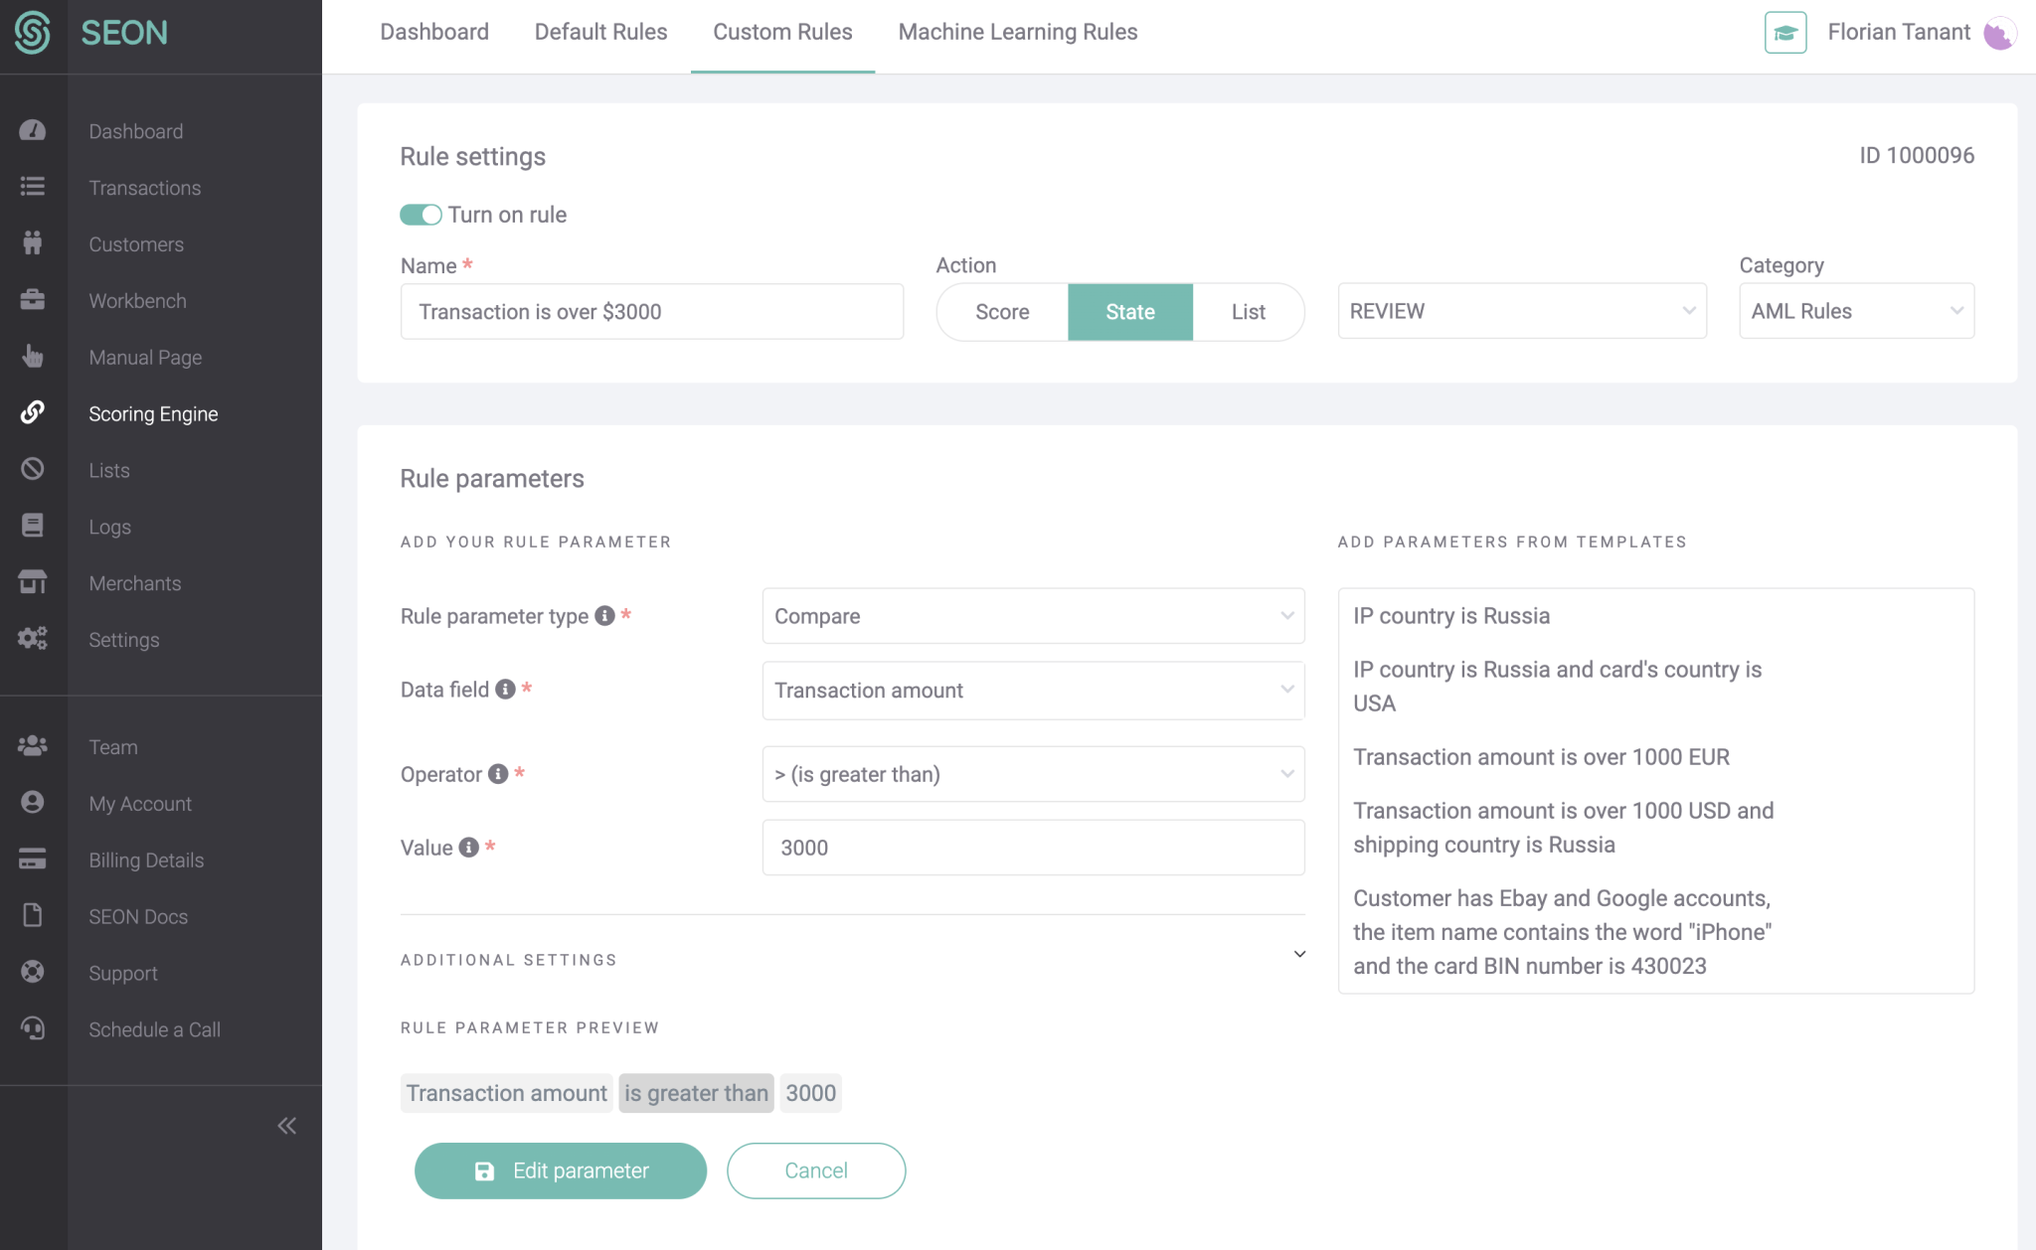Open the Scoring Engine sidebar icon

pyautogui.click(x=33, y=411)
